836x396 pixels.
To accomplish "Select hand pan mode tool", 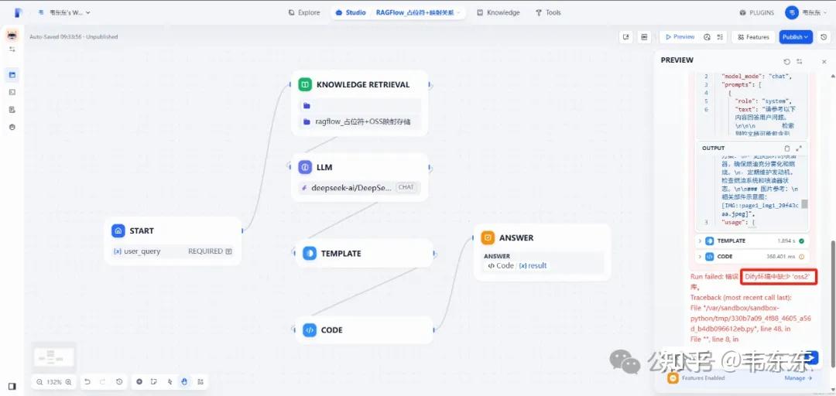I will tap(184, 381).
